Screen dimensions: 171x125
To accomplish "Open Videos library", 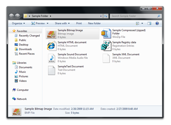I will [23, 81].
